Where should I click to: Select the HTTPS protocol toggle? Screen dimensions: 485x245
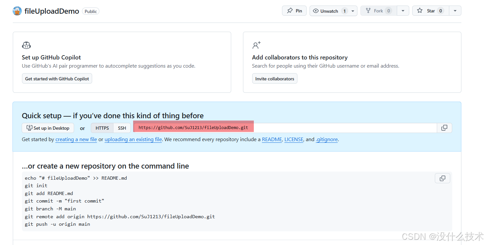point(102,128)
